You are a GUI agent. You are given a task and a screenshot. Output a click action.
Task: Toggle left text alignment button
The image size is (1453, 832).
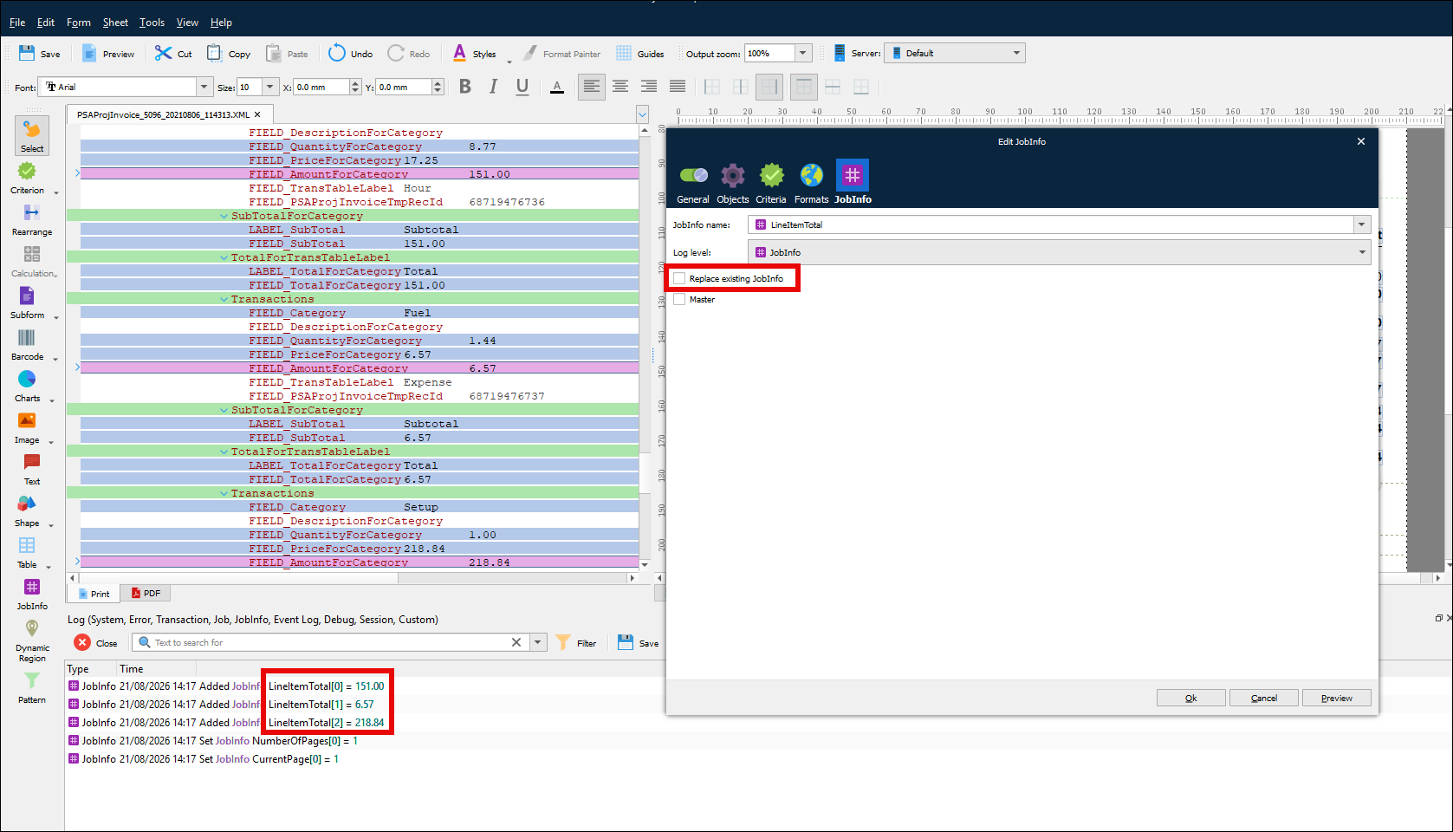[592, 87]
